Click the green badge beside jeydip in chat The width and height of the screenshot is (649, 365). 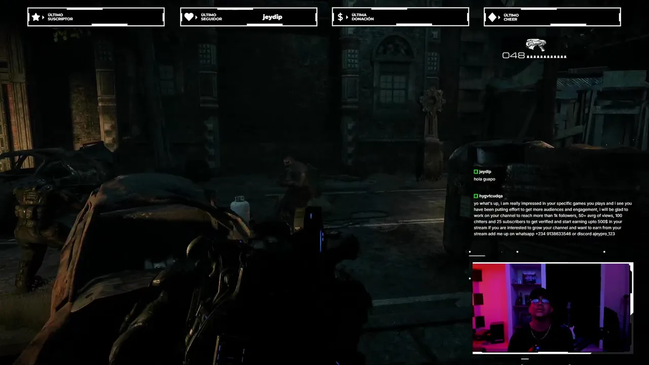pos(476,172)
